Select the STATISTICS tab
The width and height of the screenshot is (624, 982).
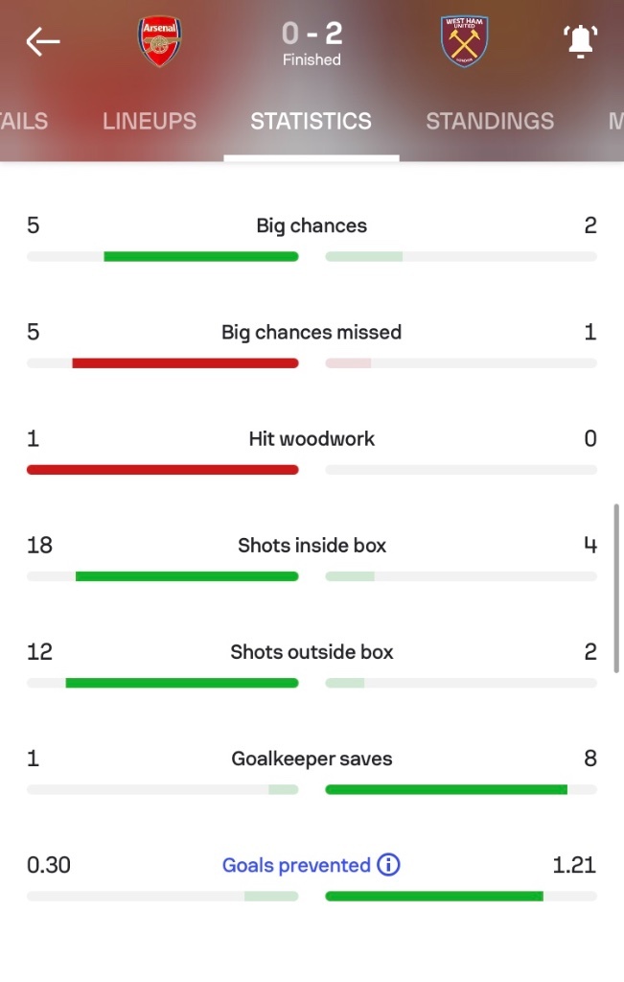pyautogui.click(x=312, y=121)
